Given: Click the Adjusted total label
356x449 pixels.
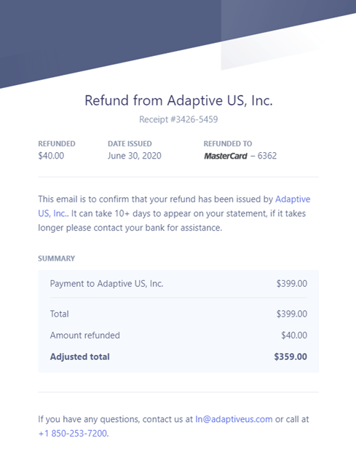Looking at the screenshot, I should [79, 357].
